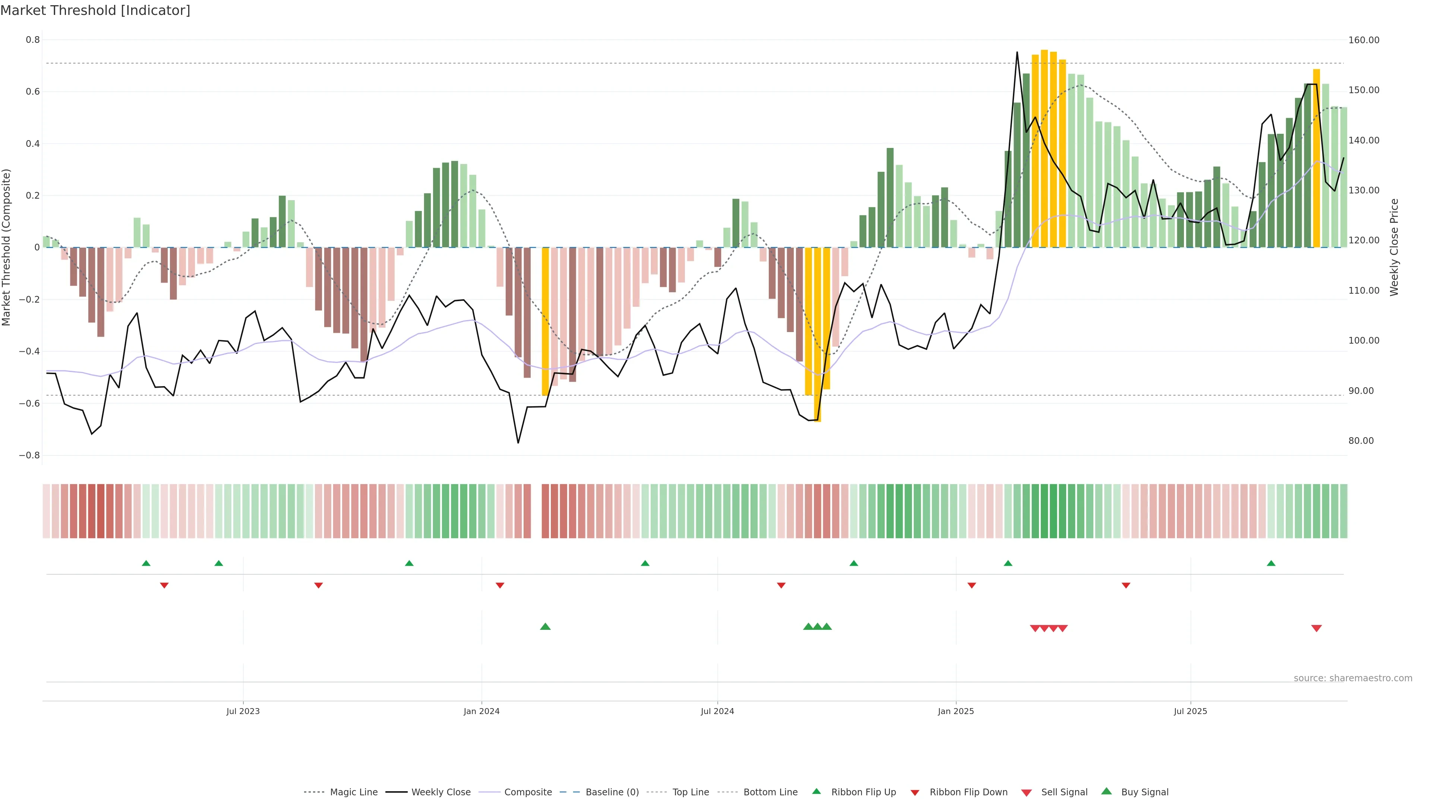
Task: Click the source: sharemaestro.com text
Action: point(1353,678)
